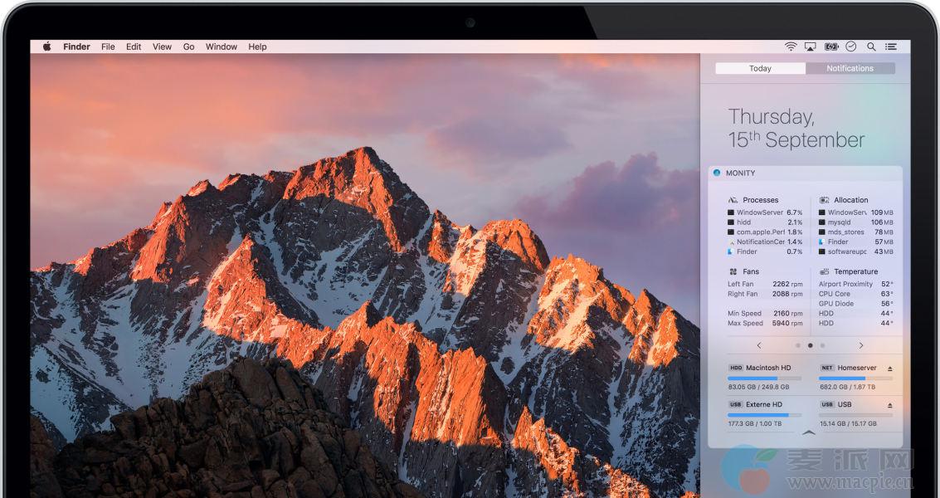The width and height of the screenshot is (940, 498).
Task: Open the Window menu
Action: click(x=222, y=46)
